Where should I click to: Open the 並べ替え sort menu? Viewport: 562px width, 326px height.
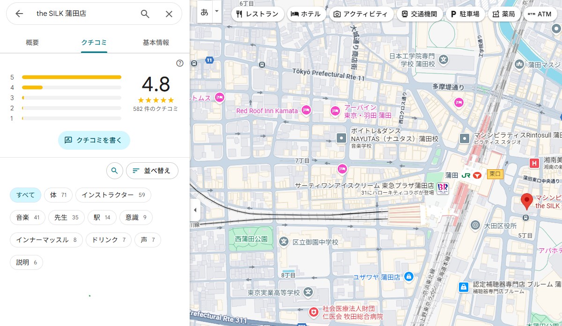coord(152,171)
